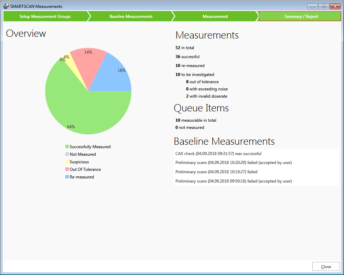Select the Summary / Report step
Image resolution: width=344 pixels, height=275 pixels.
[300, 16]
